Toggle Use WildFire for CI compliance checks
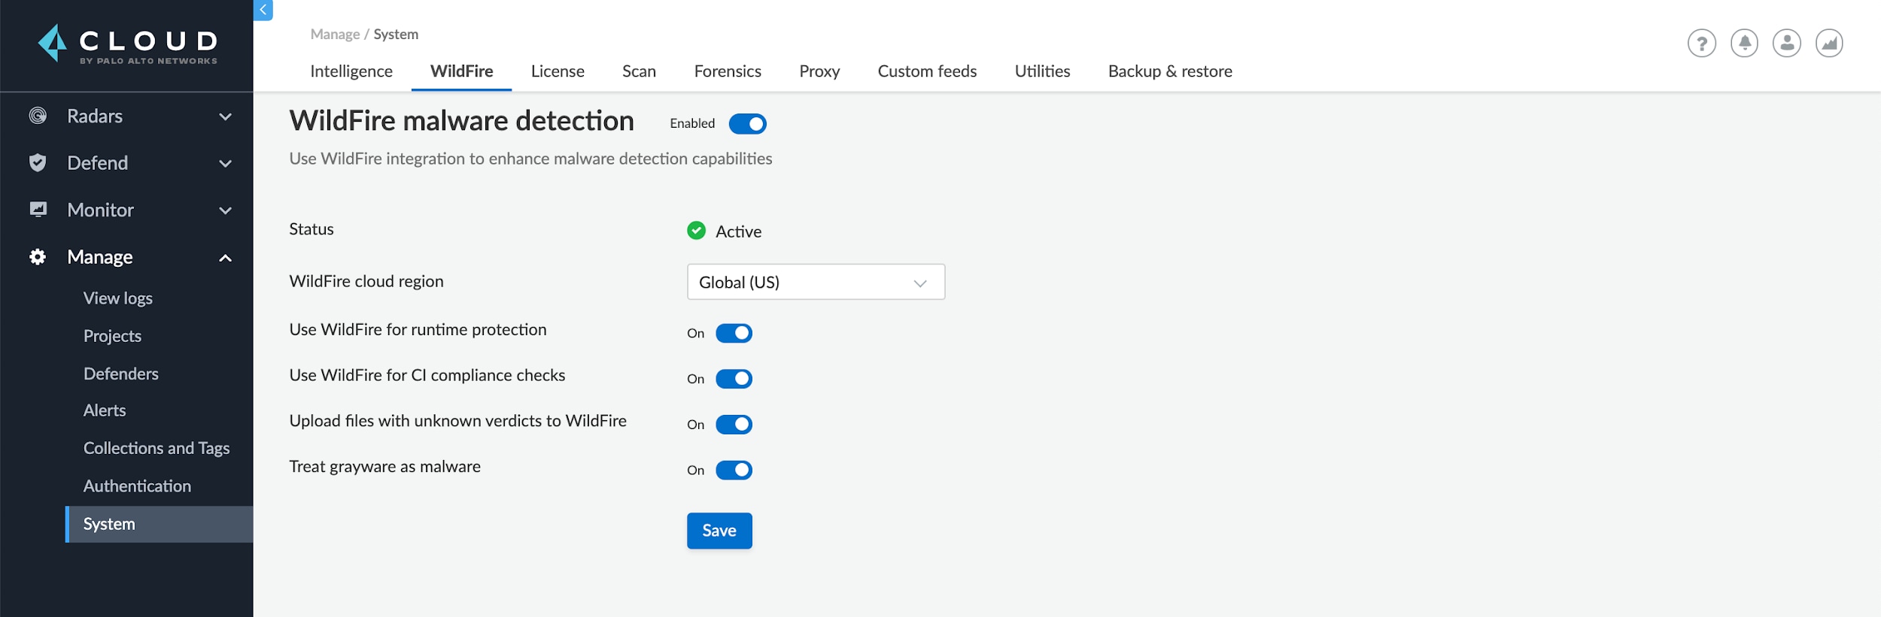 point(734,379)
